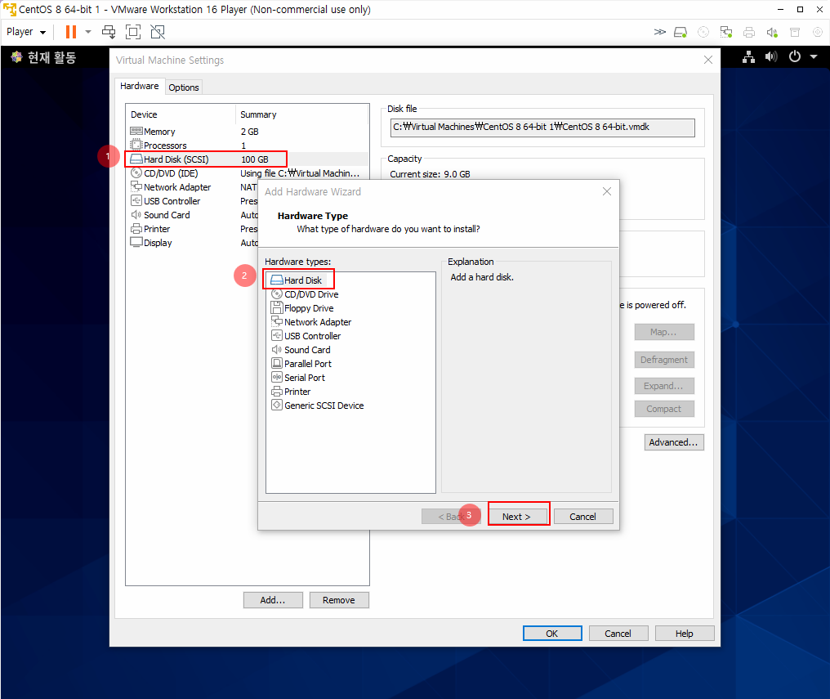The width and height of the screenshot is (830, 699).
Task: Expand the GNOME system menu arrow
Action: tap(814, 56)
